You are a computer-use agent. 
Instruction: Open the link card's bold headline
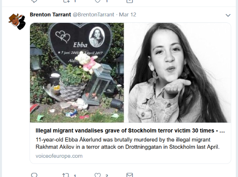coord(130,130)
